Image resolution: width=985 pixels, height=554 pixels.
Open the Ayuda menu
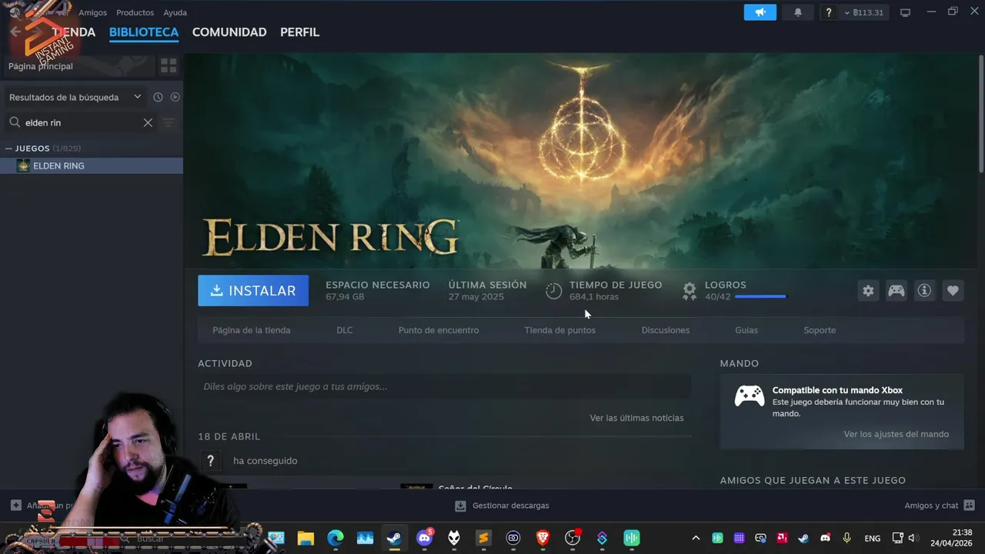click(x=175, y=12)
